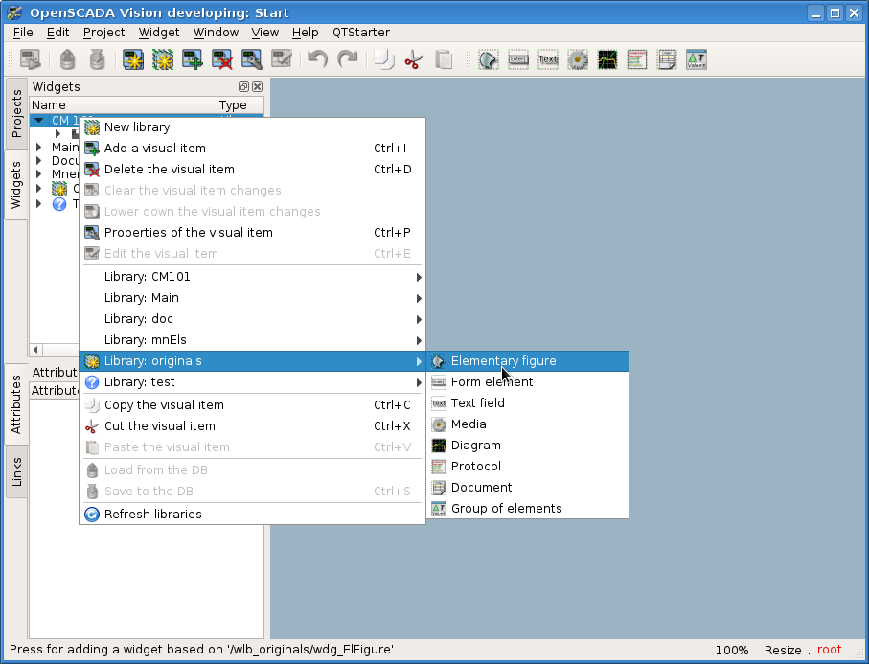Select the Document toolbar icon

point(667,59)
